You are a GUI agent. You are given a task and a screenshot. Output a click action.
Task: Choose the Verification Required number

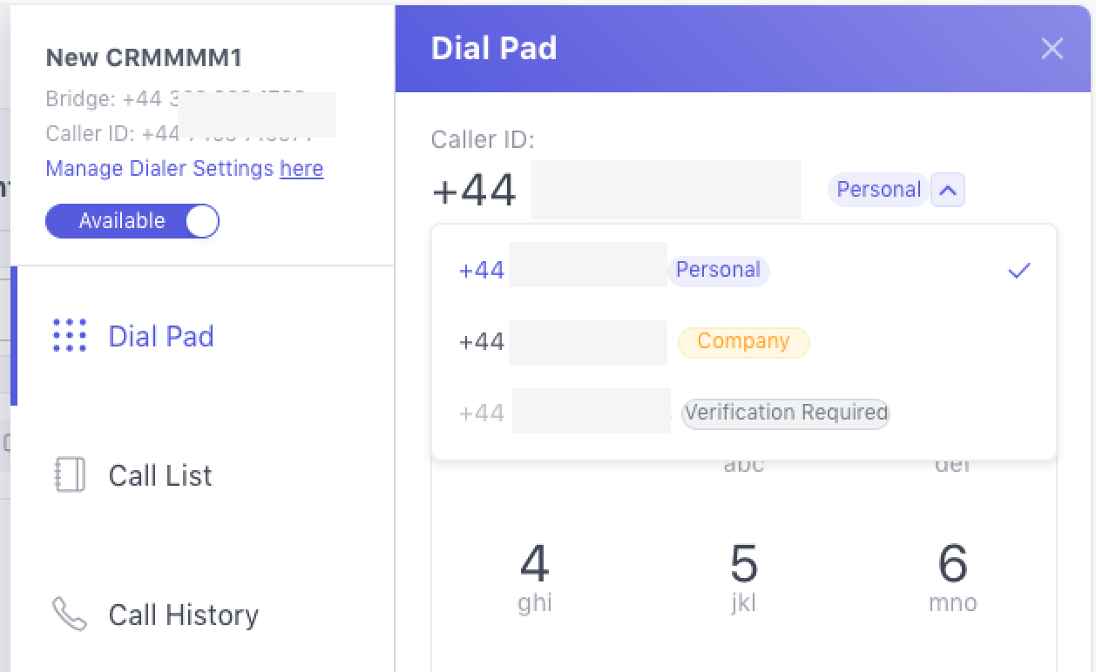pyautogui.click(x=610, y=413)
